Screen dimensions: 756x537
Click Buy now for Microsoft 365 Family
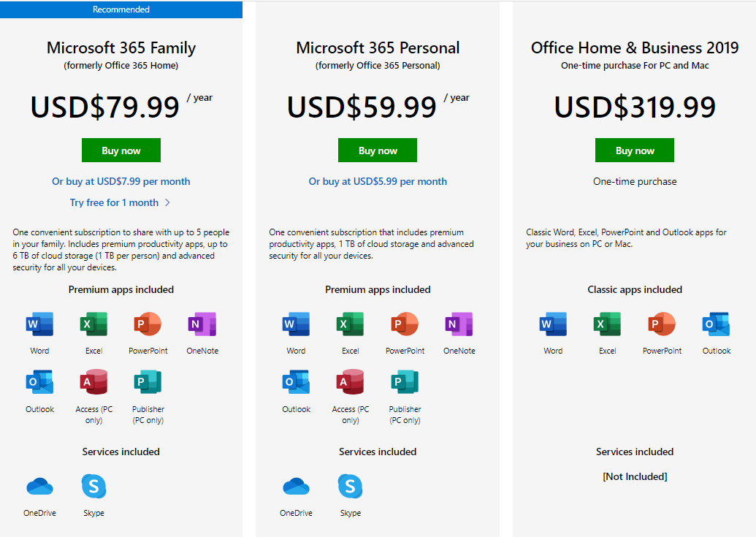tap(121, 150)
